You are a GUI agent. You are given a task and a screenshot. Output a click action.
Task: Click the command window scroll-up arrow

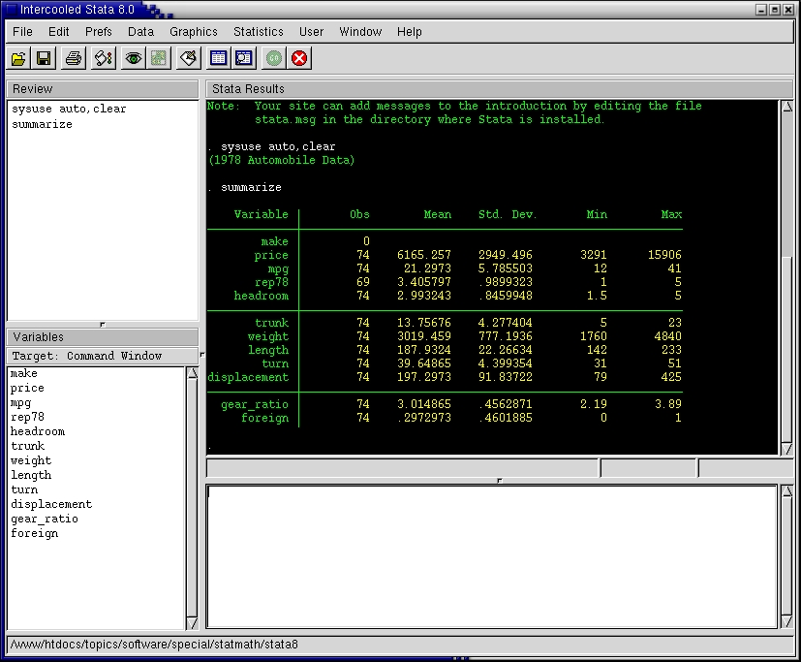coord(787,491)
